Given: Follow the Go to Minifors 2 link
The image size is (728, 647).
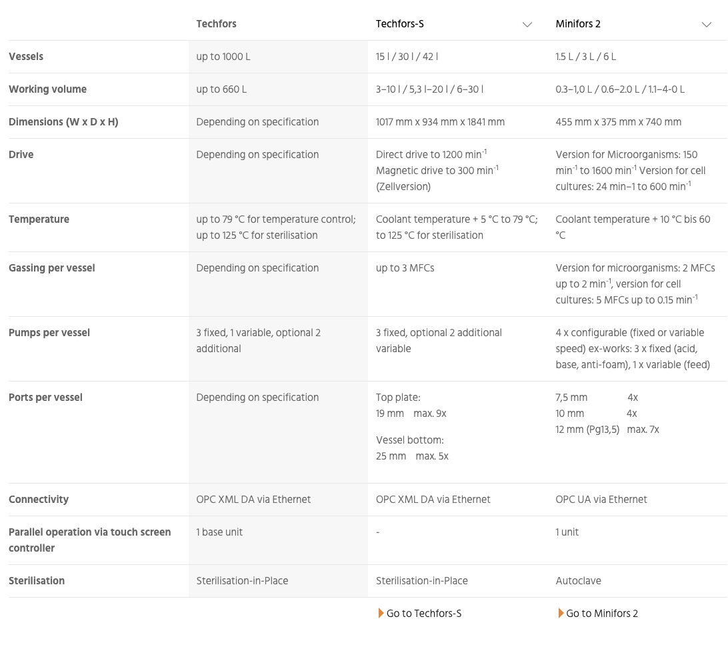Looking at the screenshot, I should tap(602, 613).
